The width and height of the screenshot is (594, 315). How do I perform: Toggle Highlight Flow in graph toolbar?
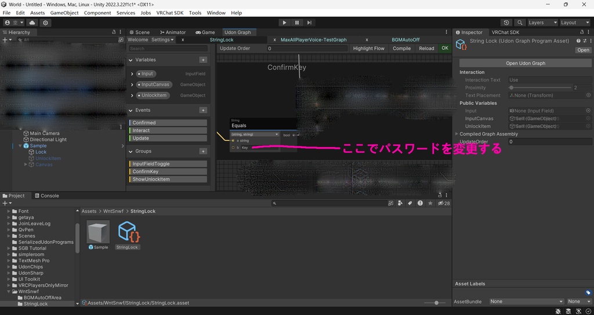coord(368,49)
